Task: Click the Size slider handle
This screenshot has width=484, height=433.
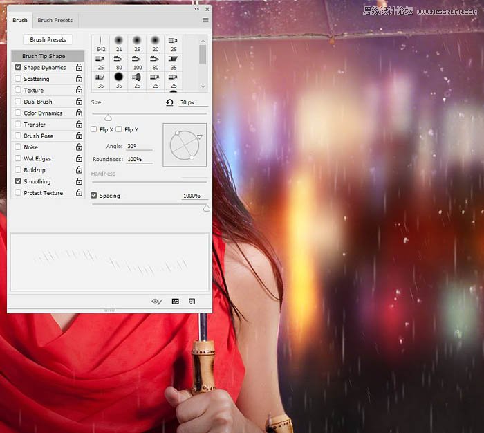Action: [108, 118]
